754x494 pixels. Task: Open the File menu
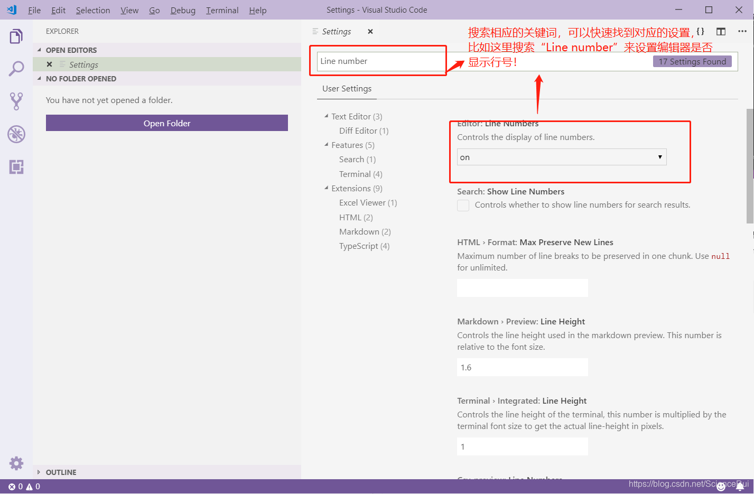(x=34, y=10)
